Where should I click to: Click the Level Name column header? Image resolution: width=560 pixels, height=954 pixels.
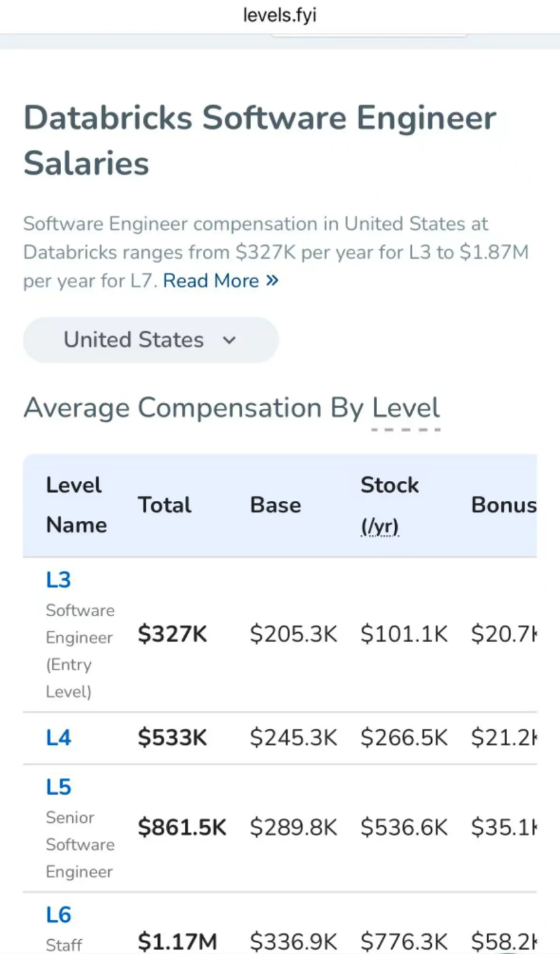click(76, 505)
